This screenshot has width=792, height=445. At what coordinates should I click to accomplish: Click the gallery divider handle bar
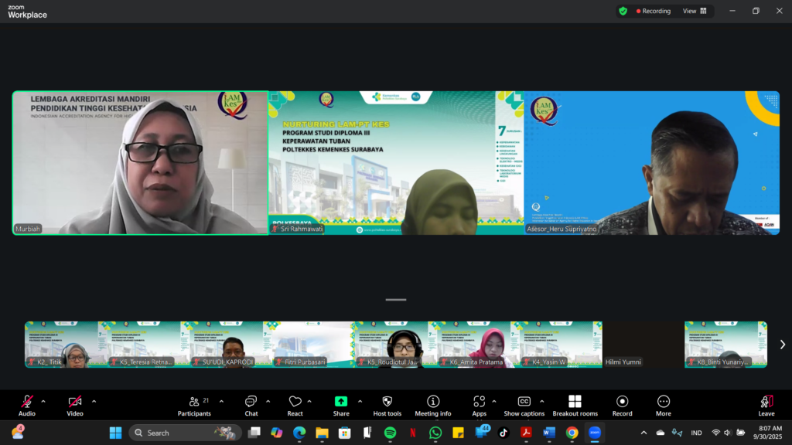pyautogui.click(x=396, y=300)
